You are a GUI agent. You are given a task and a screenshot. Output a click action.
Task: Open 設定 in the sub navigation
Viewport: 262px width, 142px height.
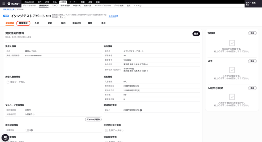click(x=129, y=5)
